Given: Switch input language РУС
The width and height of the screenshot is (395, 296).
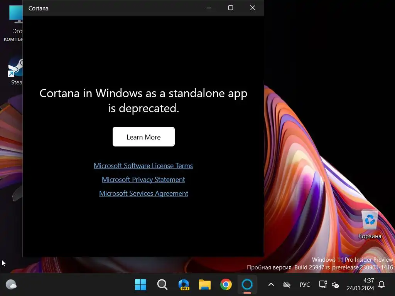Looking at the screenshot, I should (305, 285).
